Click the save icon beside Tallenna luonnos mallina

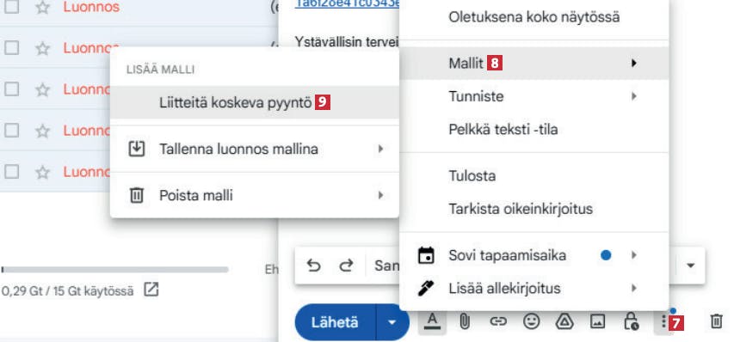[x=136, y=149]
